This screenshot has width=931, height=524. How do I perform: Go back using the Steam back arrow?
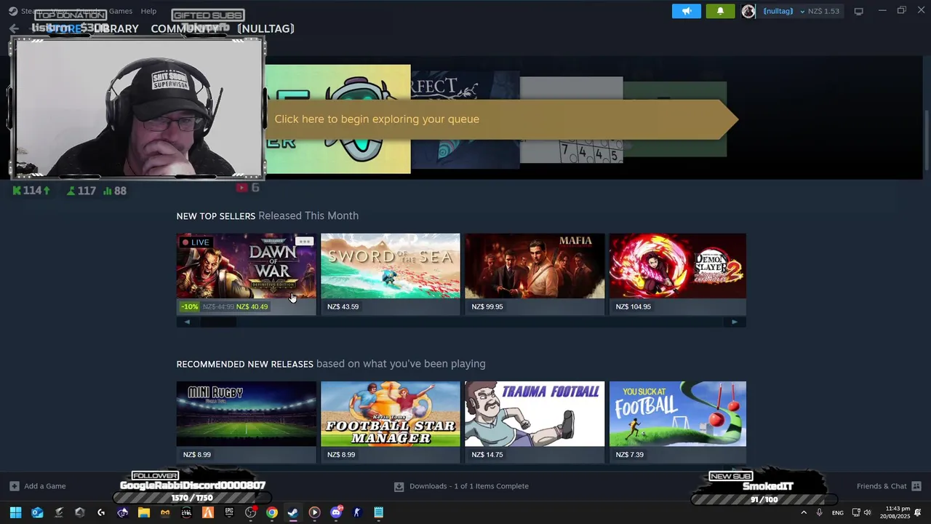[x=14, y=28]
